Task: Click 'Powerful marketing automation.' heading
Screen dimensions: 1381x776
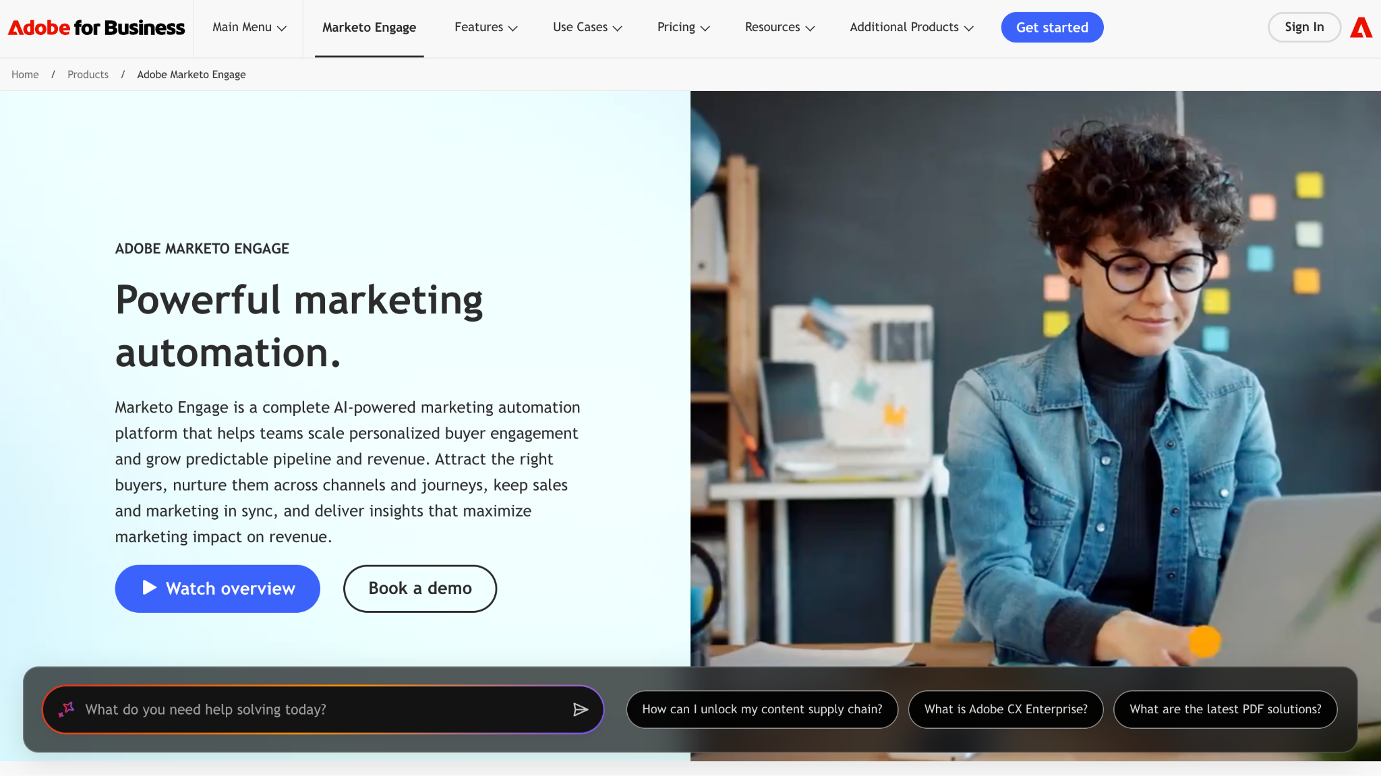Action: click(x=299, y=326)
